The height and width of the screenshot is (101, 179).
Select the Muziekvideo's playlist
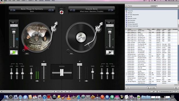tap(131, 22)
